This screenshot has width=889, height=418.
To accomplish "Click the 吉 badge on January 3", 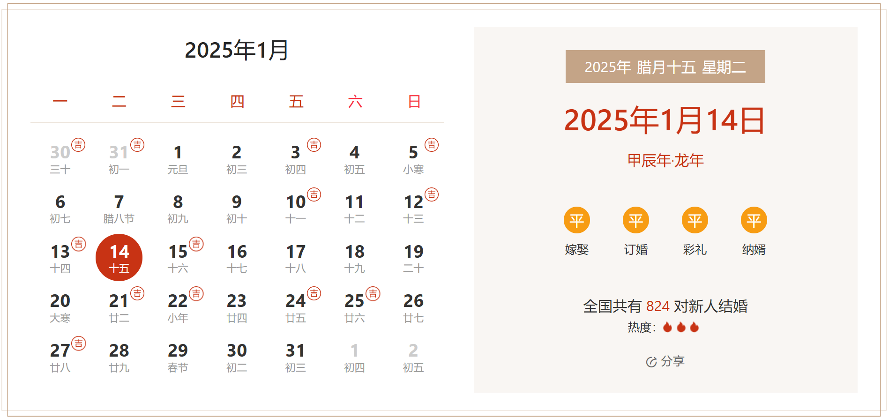I will 314,145.
